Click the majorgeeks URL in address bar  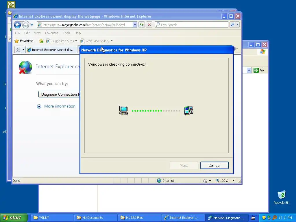84,25
